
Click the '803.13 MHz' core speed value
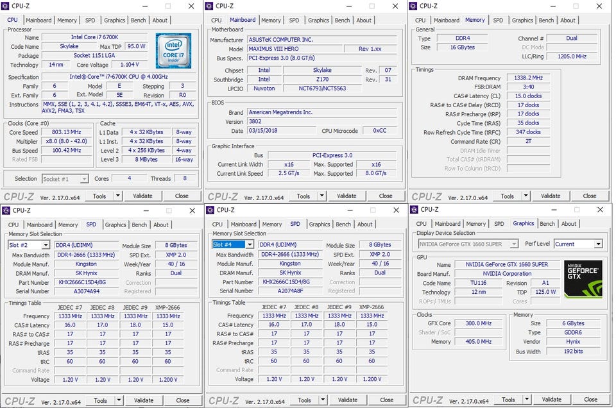coord(66,132)
